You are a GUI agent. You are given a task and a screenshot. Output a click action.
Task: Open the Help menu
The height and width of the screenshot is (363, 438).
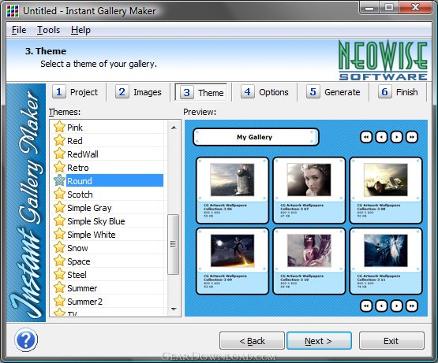pos(80,30)
